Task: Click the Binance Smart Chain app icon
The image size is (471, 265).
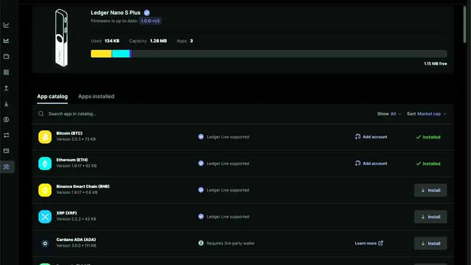Action: (45, 190)
